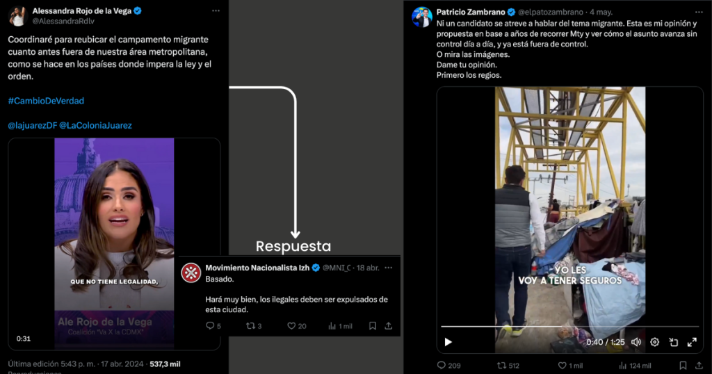Share Patricio Zambrano's post
The height and width of the screenshot is (374, 712).
tap(697, 365)
